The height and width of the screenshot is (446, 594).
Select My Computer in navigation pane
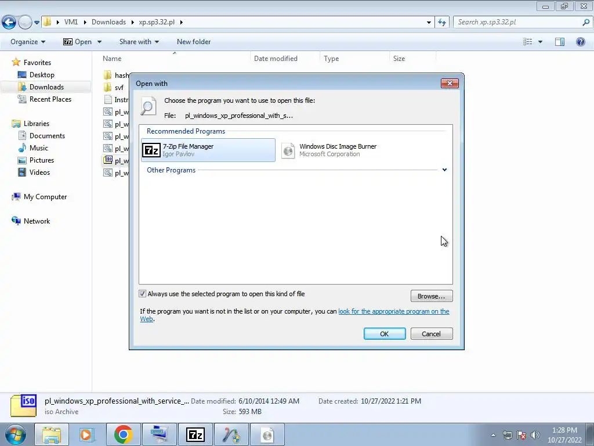45,197
